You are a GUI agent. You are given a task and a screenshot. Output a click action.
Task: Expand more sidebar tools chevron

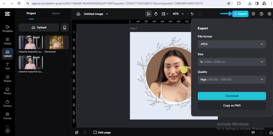[7, 131]
